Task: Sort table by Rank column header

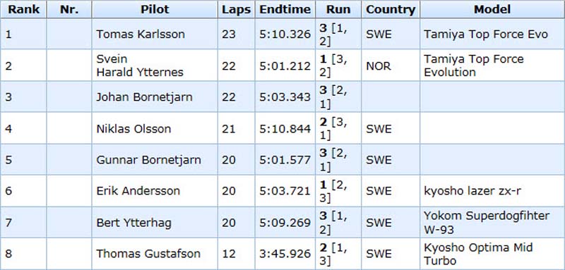Action: (x=23, y=9)
